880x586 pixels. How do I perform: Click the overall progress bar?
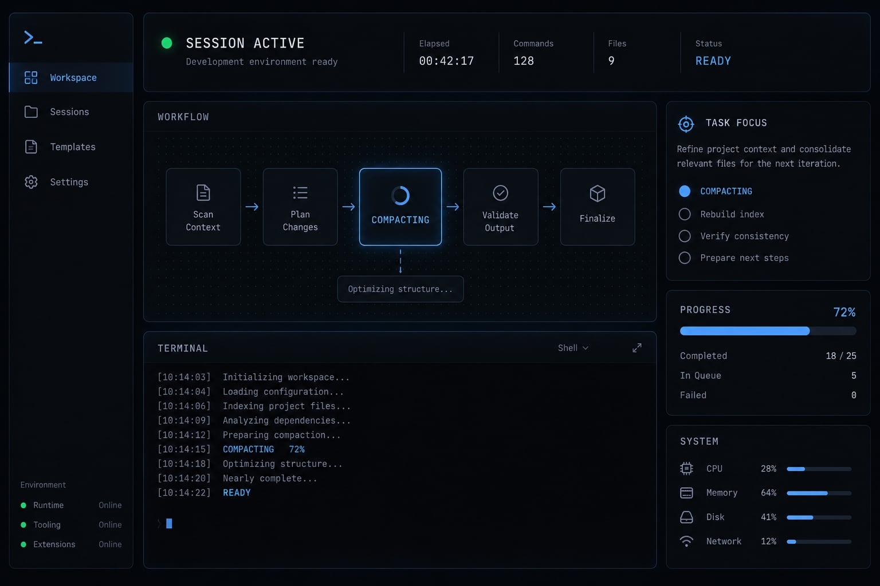point(768,331)
